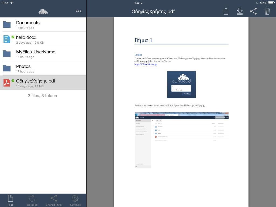This screenshot has width=276, height=207.
Task: Tap the '2 files, 3 folders' summary
Action: pyautogui.click(x=43, y=96)
